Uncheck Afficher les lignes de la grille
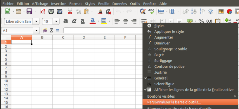239x109 pixels. coord(190,90)
